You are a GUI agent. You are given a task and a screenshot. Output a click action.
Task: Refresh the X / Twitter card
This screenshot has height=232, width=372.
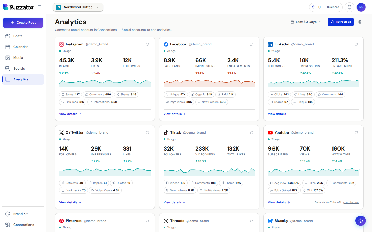(147, 133)
